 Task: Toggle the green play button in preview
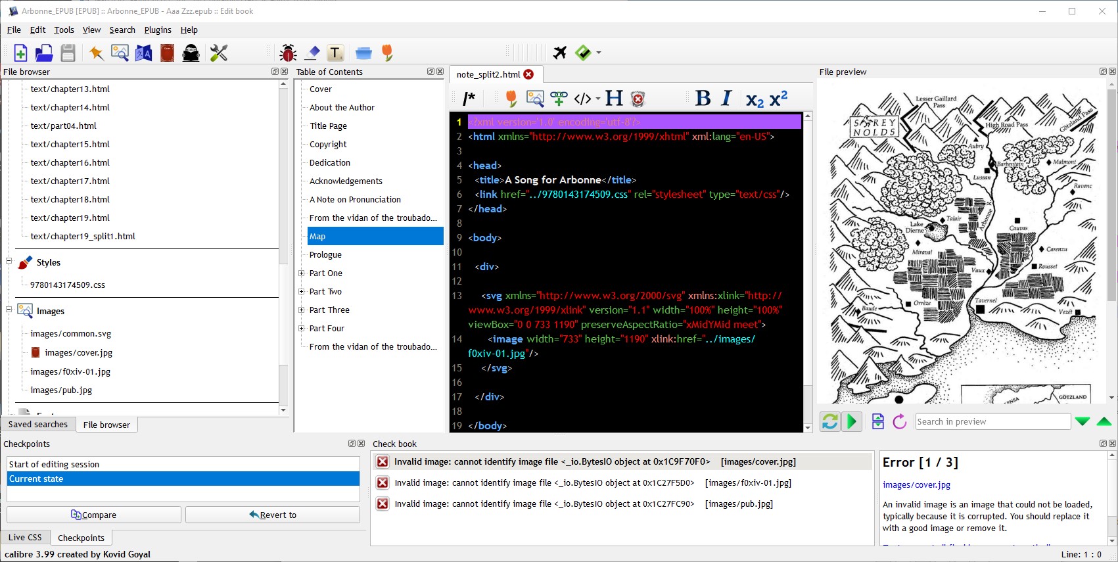point(852,421)
